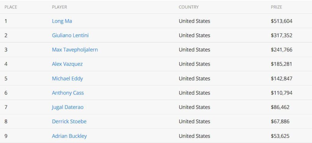Click the PLAYER column header

(59, 7)
